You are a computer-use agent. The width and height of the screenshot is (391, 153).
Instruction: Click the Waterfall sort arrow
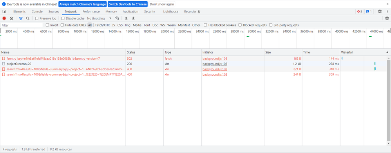387,52
